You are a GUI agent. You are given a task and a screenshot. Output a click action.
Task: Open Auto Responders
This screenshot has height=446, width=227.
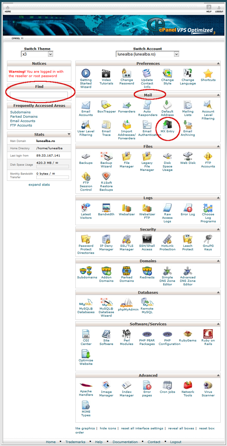coord(147,108)
